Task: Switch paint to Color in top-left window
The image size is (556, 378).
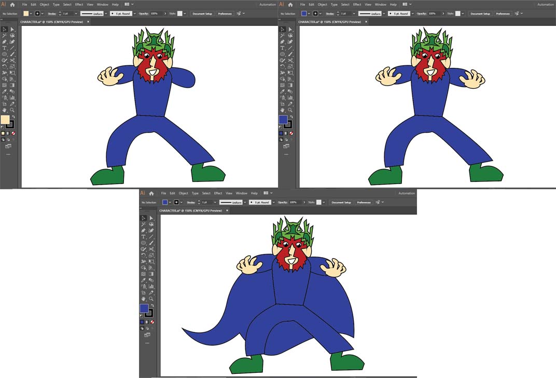Action: 3,133
